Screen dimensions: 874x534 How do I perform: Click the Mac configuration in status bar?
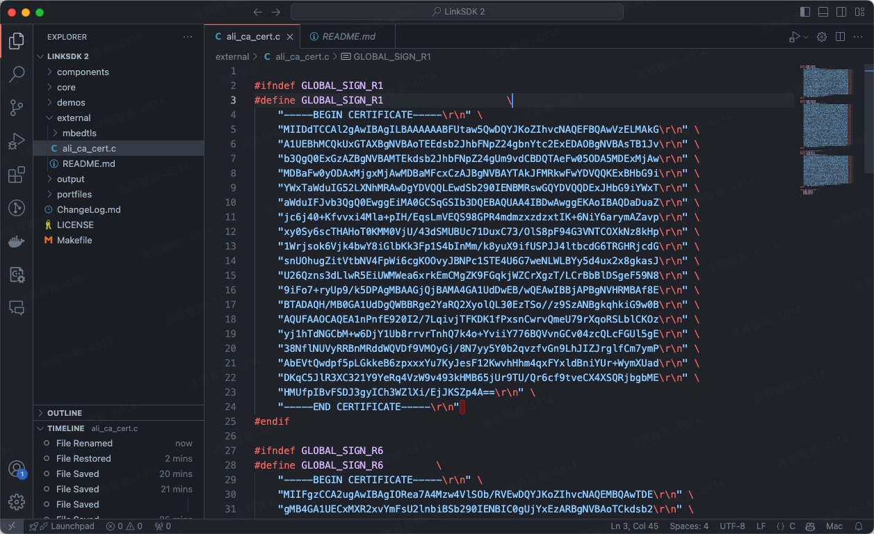[834, 526]
